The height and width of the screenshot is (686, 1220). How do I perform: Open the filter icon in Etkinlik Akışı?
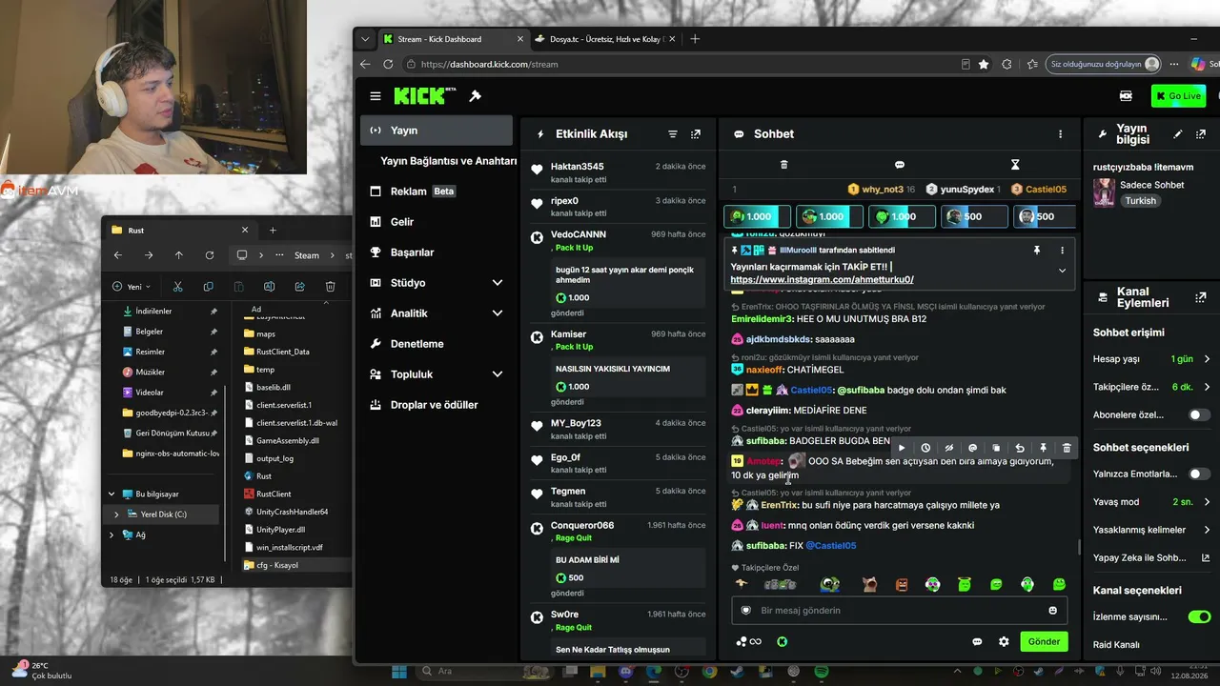click(x=673, y=134)
